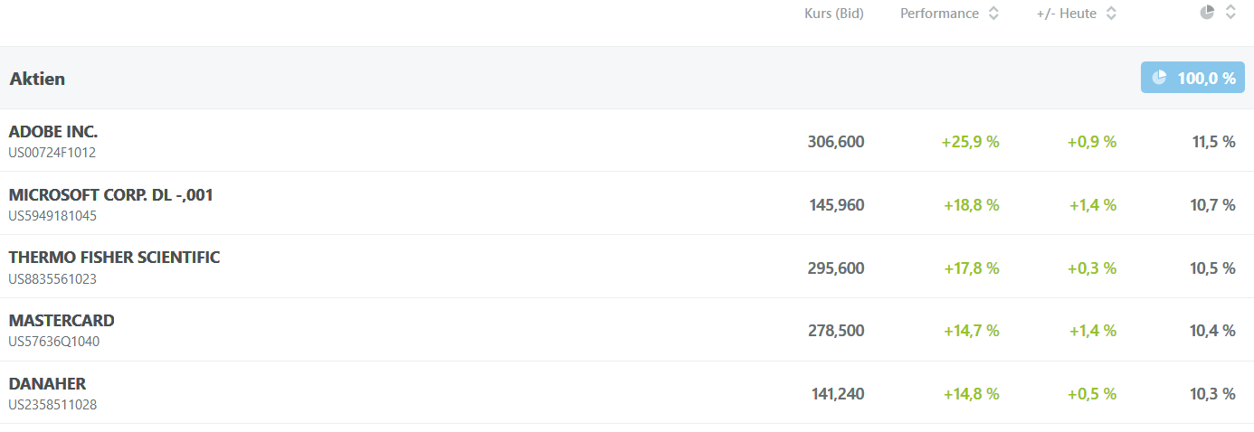The height and width of the screenshot is (432, 1254).
Task: Open the DANAHER stock entry
Action: point(47,384)
